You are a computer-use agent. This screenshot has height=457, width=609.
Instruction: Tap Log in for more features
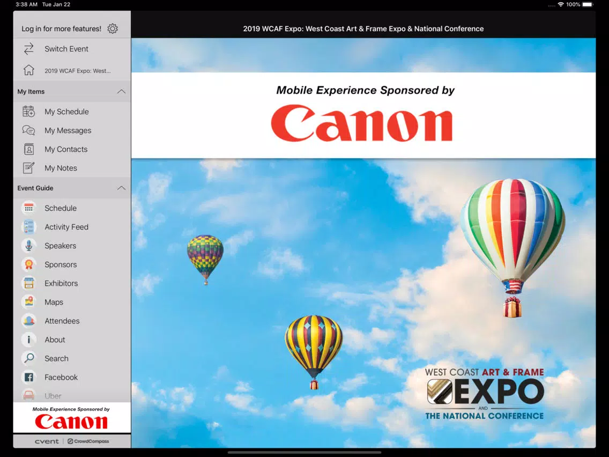pyautogui.click(x=61, y=29)
